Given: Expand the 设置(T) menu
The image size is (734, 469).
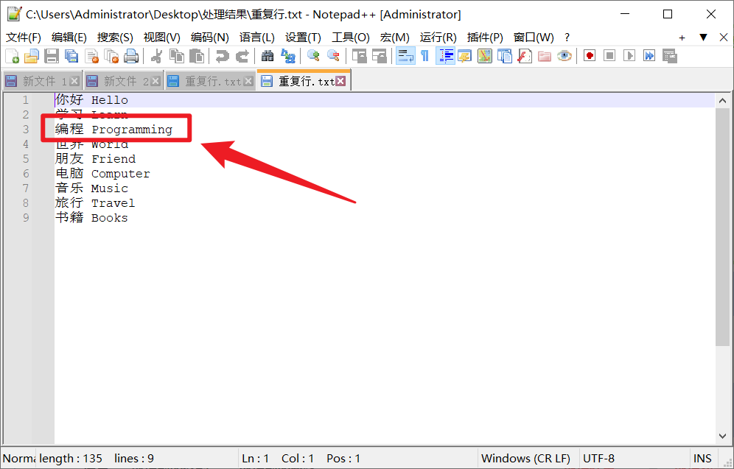Looking at the screenshot, I should pyautogui.click(x=304, y=38).
